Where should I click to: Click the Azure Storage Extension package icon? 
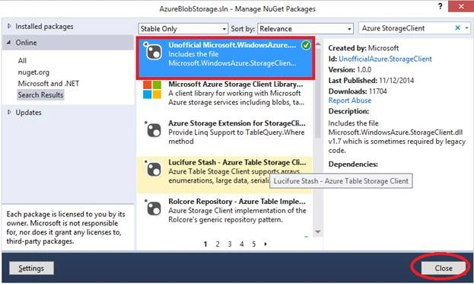point(153,129)
